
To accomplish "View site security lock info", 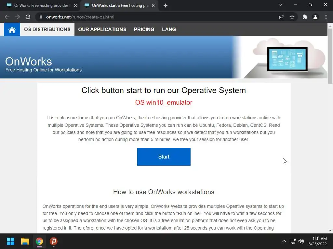I will (x=41, y=17).
